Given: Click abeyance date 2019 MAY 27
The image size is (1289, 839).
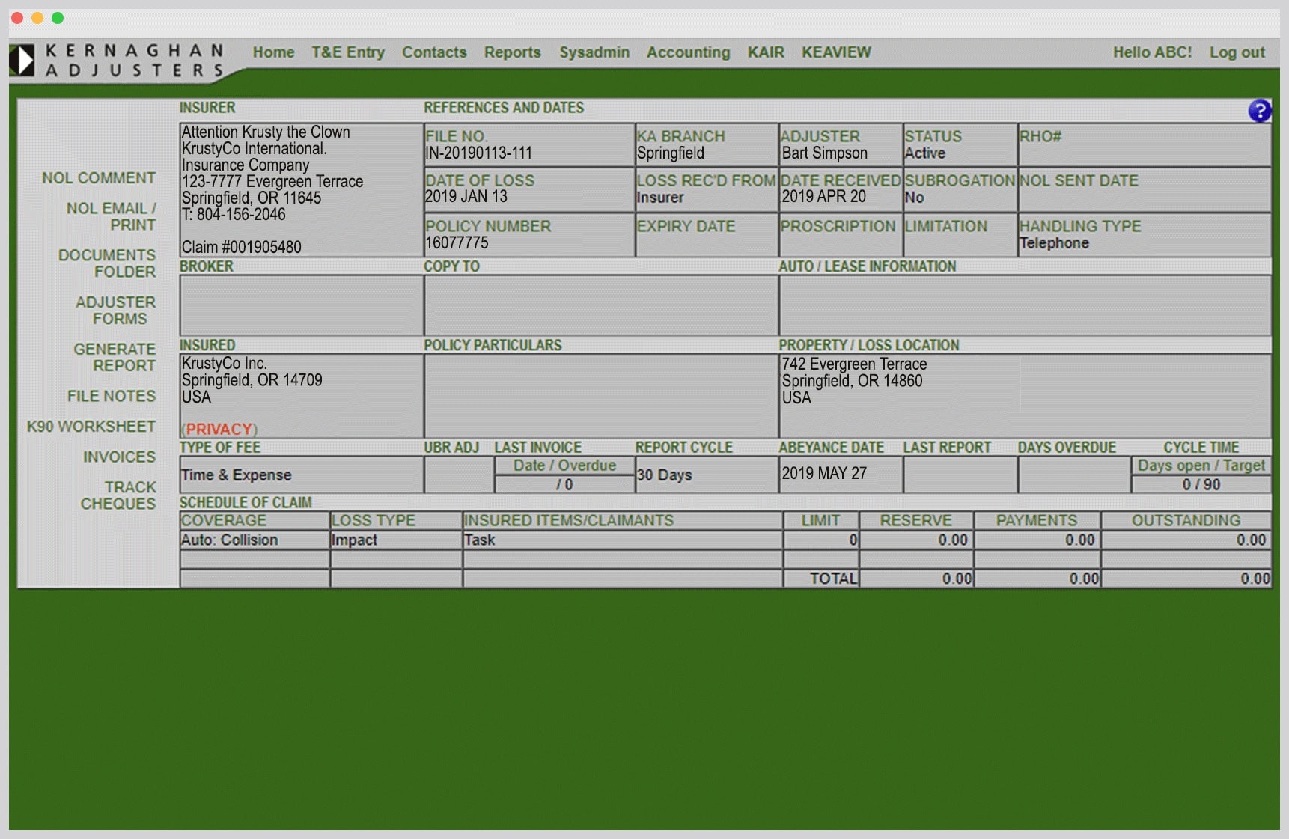Looking at the screenshot, I should click(824, 474).
